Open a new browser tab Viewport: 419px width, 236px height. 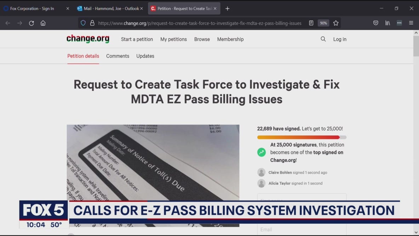pyautogui.click(x=228, y=9)
